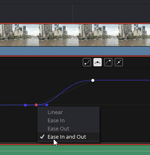Click the third city clip thumbnail

tap(98, 35)
